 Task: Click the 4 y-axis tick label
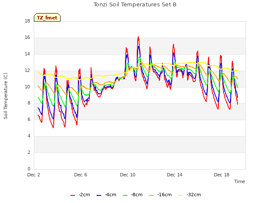29,136
